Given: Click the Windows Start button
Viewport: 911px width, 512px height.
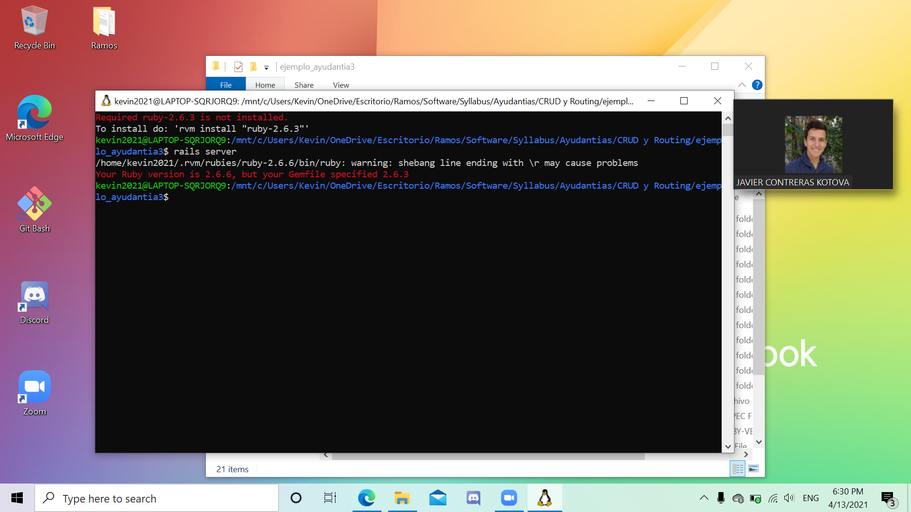Looking at the screenshot, I should point(17,498).
